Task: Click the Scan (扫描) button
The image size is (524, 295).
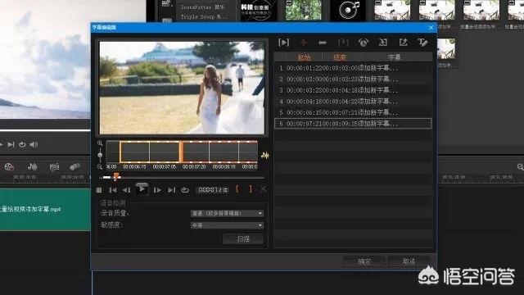Action: (243, 238)
